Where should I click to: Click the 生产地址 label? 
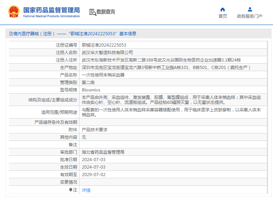69,68
